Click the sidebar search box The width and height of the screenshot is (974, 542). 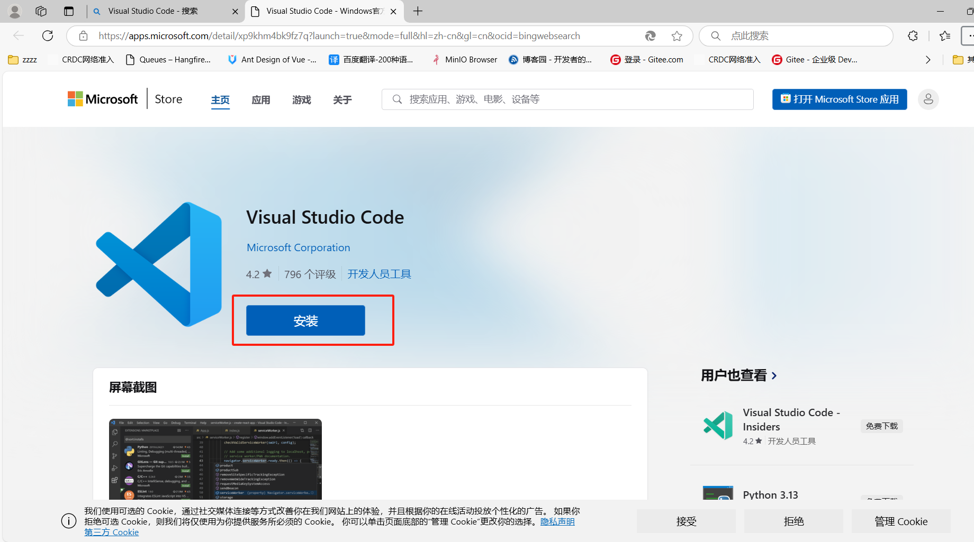(796, 36)
